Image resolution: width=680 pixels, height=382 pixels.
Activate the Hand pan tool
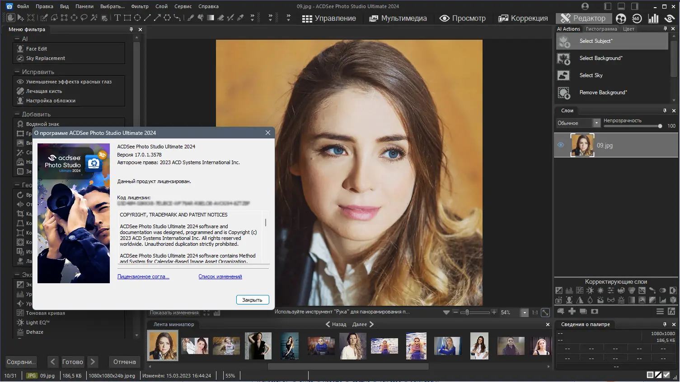10,18
